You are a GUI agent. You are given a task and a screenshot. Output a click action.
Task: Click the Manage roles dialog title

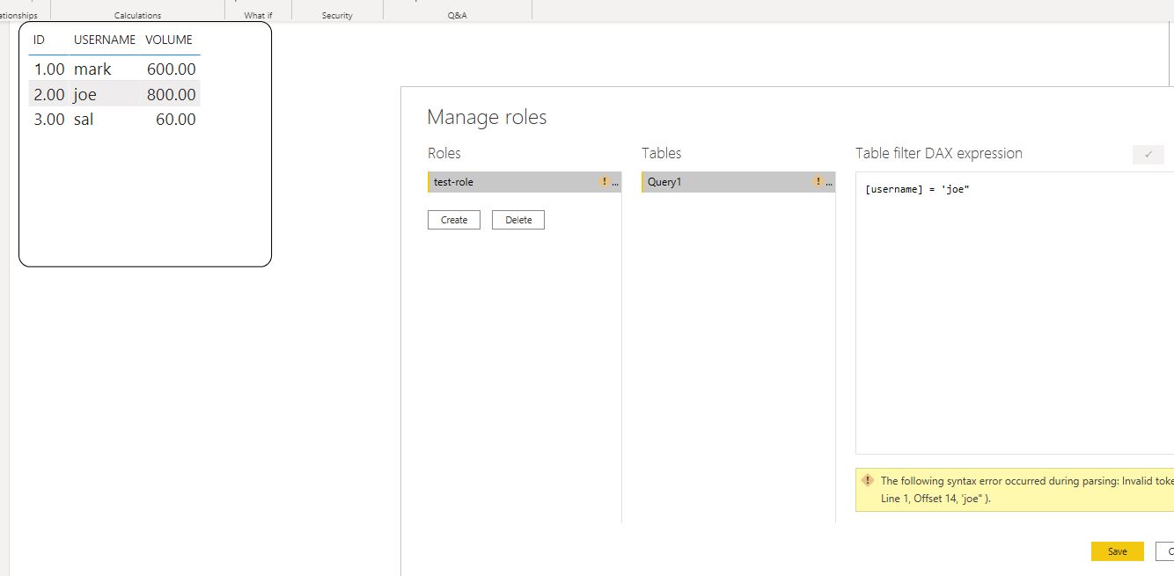click(487, 117)
